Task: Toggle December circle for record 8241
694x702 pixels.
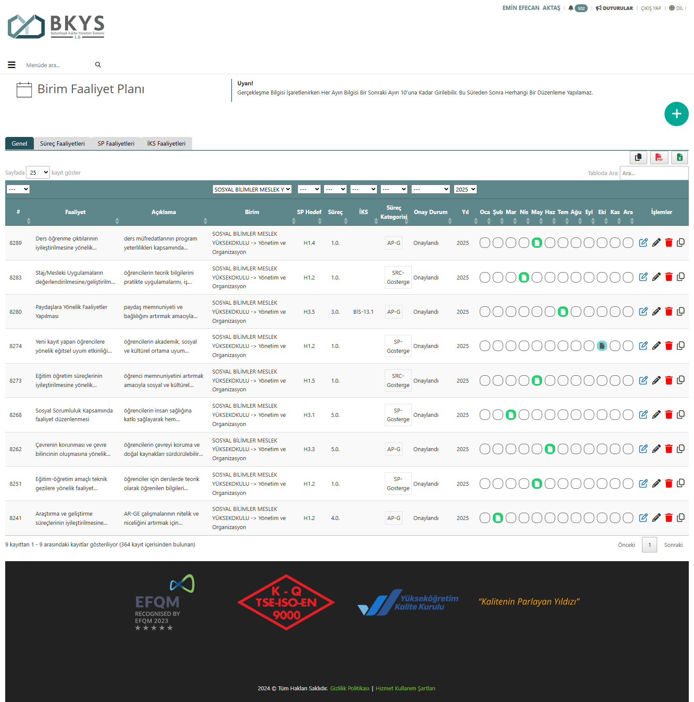Action: coord(628,518)
